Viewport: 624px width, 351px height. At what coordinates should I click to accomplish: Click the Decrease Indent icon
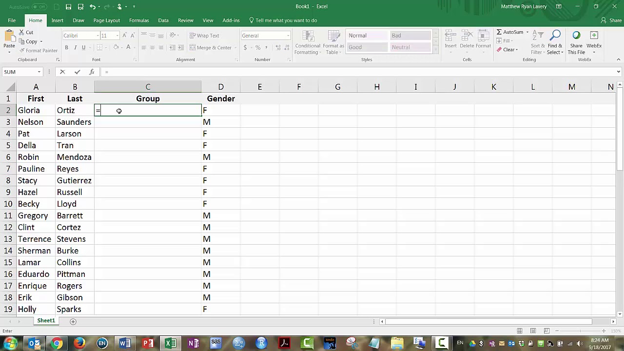coord(173,47)
